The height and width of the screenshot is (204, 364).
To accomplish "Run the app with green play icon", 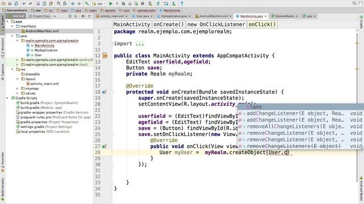I will pos(111,3).
